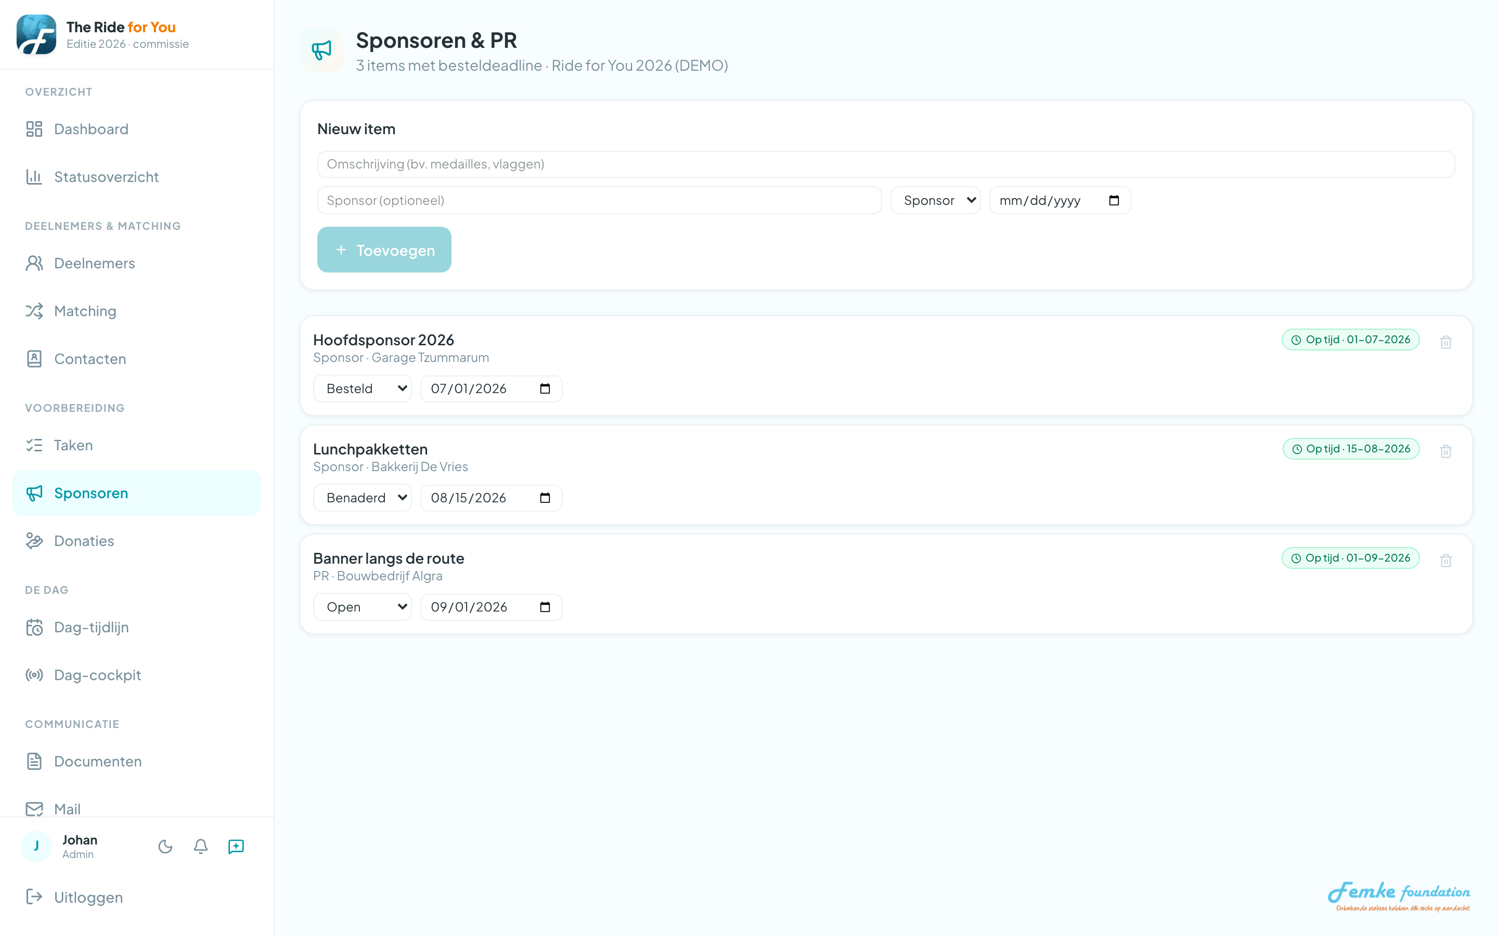Click Uitloggen to log out
Image resolution: width=1498 pixels, height=936 pixels.
click(x=136, y=896)
